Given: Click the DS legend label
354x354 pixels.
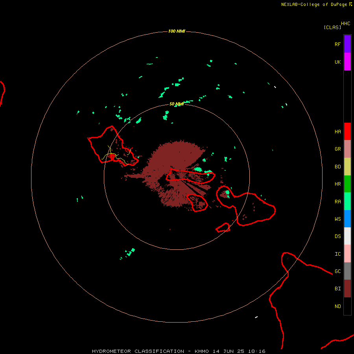Looking at the screenshot, I should [337, 236].
